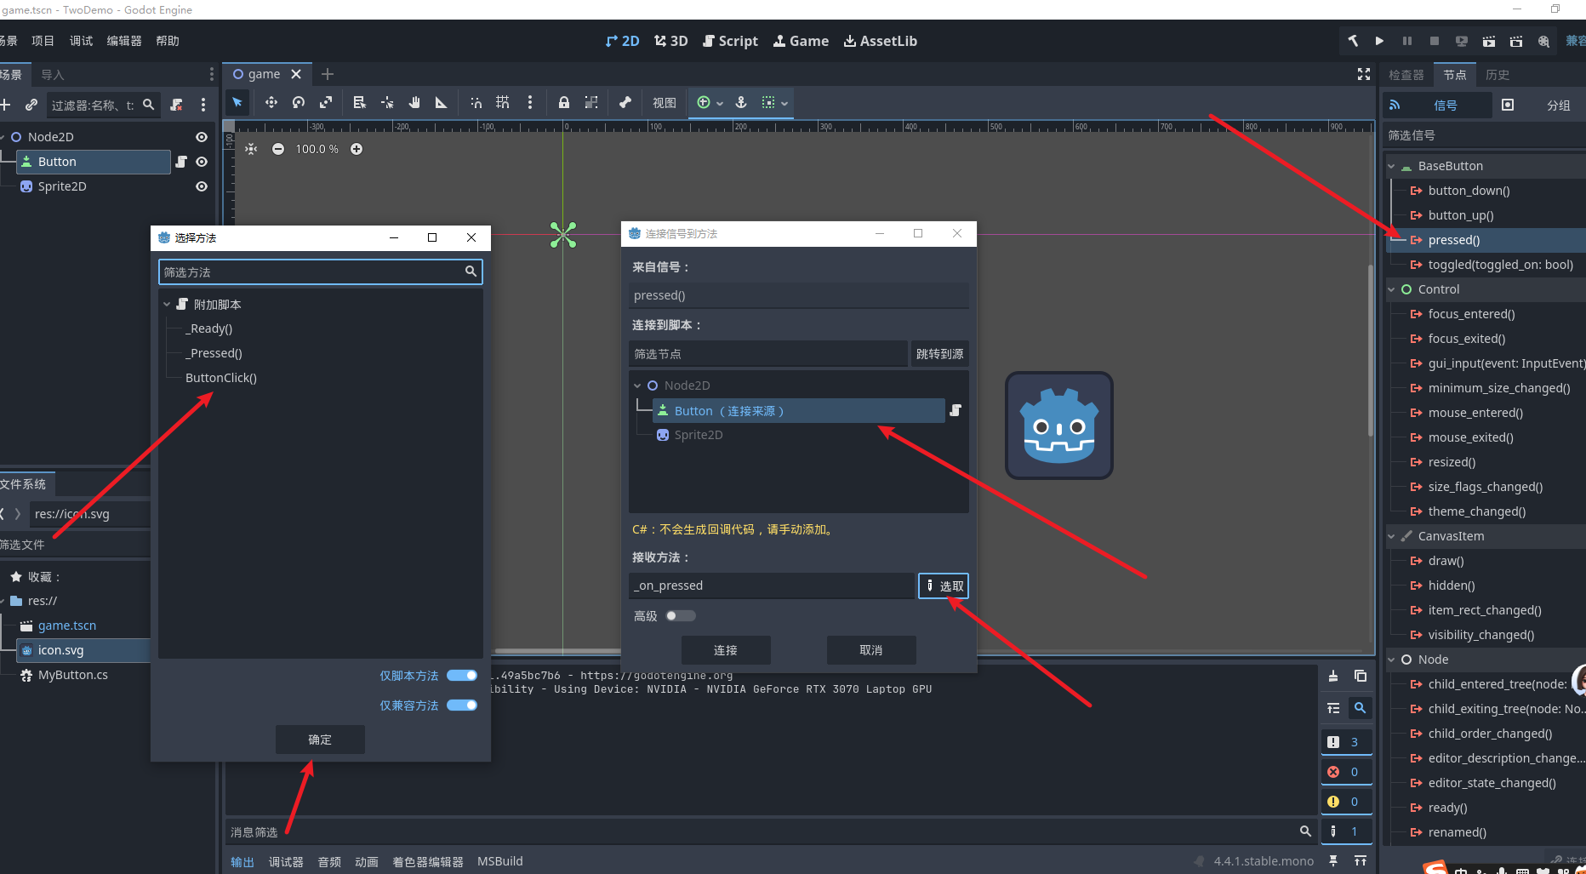Click the 连接 connect button
1586x874 pixels.
click(726, 650)
